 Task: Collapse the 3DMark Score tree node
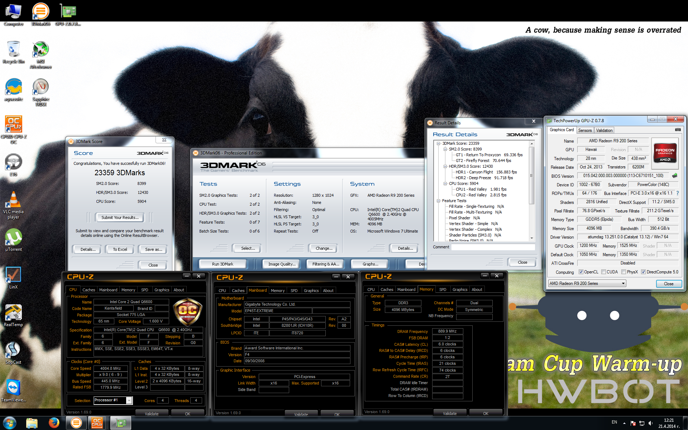pos(439,143)
